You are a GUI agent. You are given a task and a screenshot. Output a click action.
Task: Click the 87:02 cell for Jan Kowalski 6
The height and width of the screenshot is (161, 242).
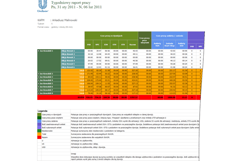[133, 87]
